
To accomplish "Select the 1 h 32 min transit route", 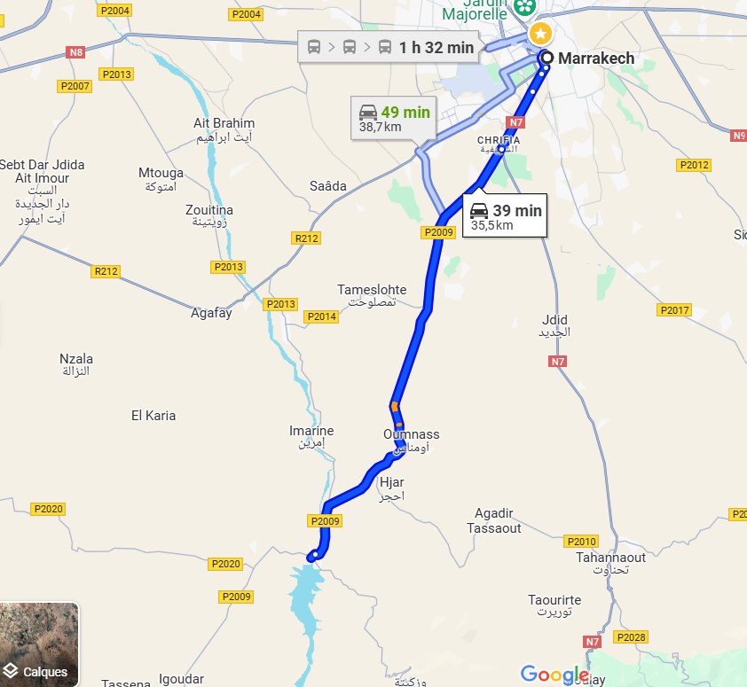I will click(389, 47).
